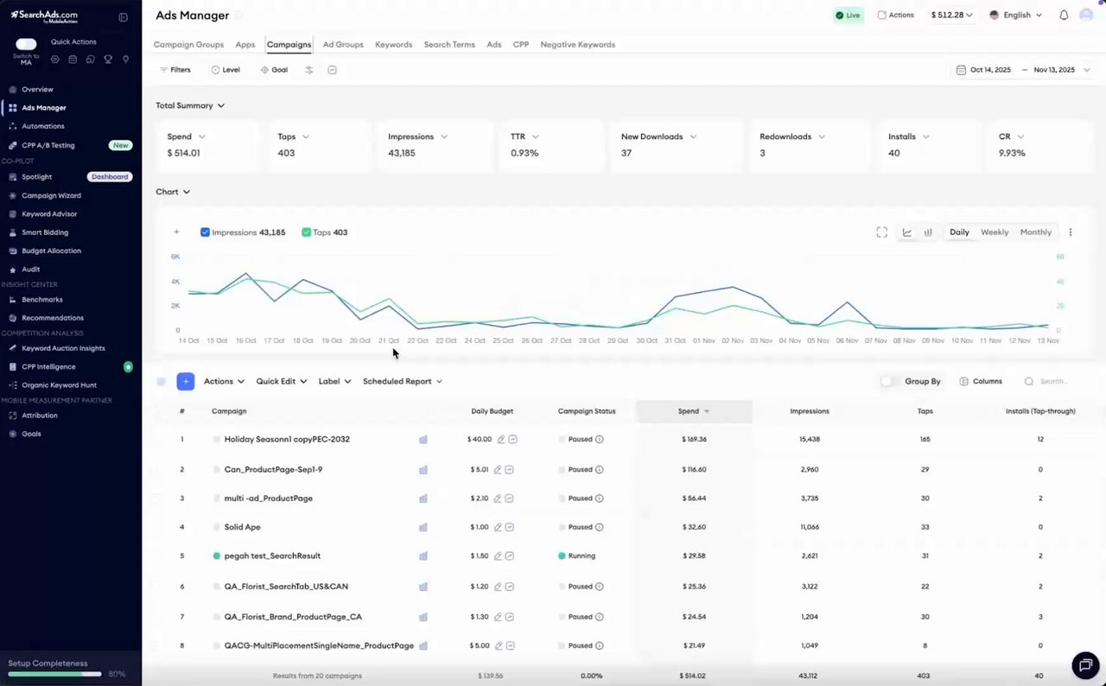Collapse the left sidebar panel icon

(x=124, y=17)
